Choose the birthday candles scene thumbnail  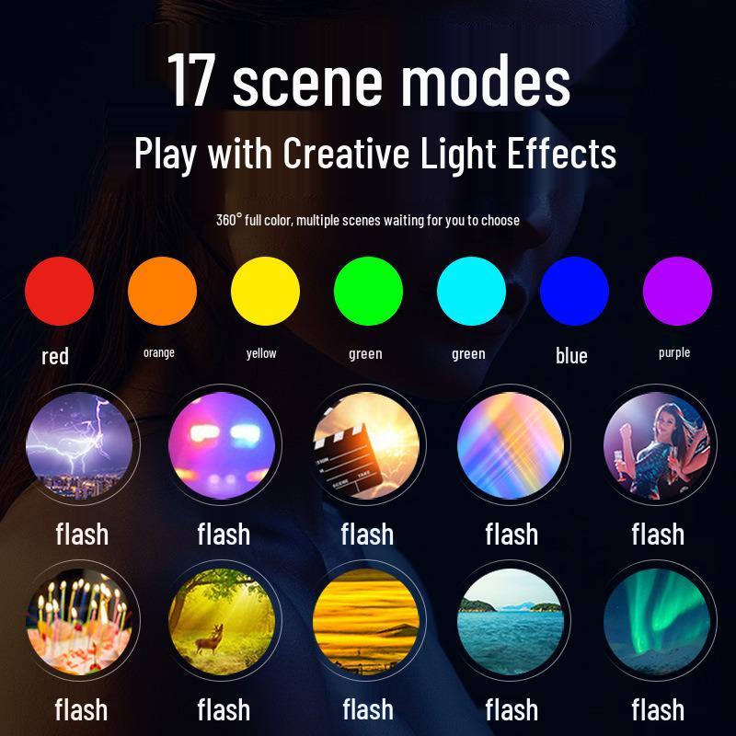coord(80,621)
